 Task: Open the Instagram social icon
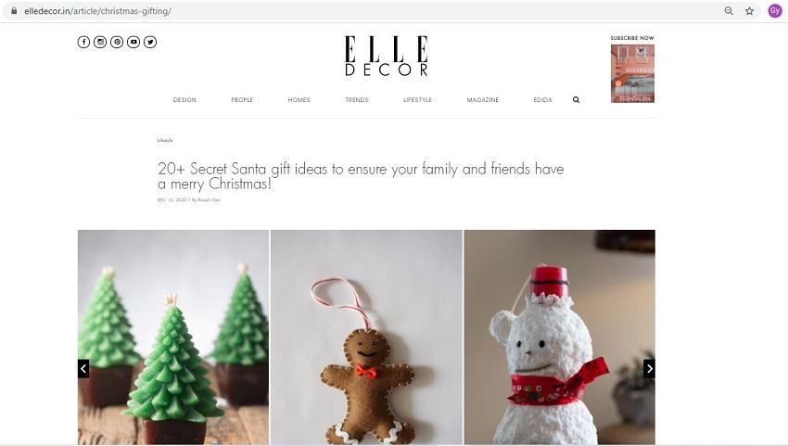(x=100, y=43)
